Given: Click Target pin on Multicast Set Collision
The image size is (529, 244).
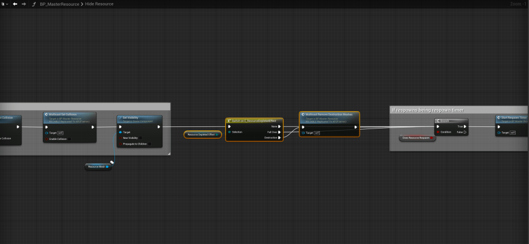Looking at the screenshot, I should pyautogui.click(x=47, y=133).
